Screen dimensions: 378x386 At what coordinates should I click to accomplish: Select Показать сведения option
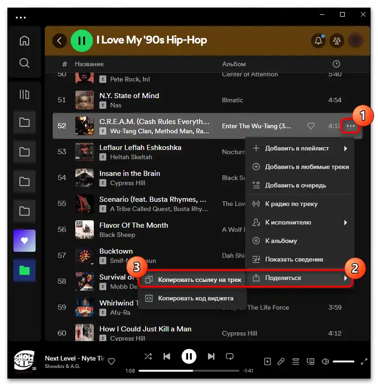pyautogui.click(x=300, y=259)
